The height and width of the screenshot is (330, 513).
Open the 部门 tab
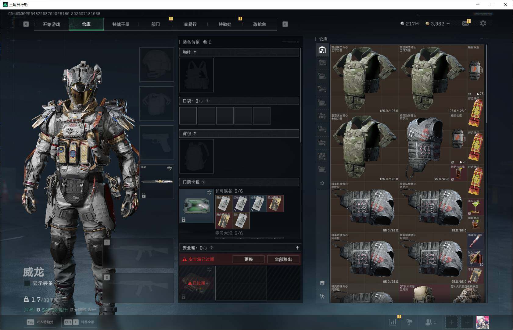(156, 24)
